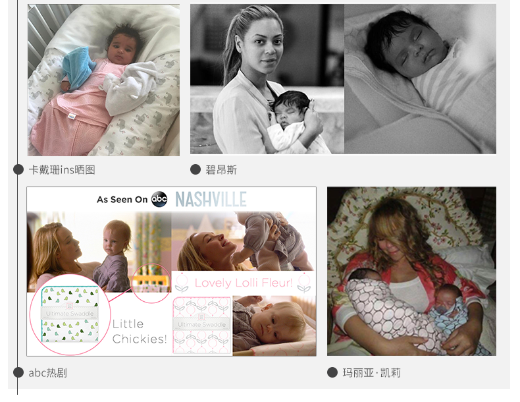Click the Little Chickies! text label

coord(140,331)
